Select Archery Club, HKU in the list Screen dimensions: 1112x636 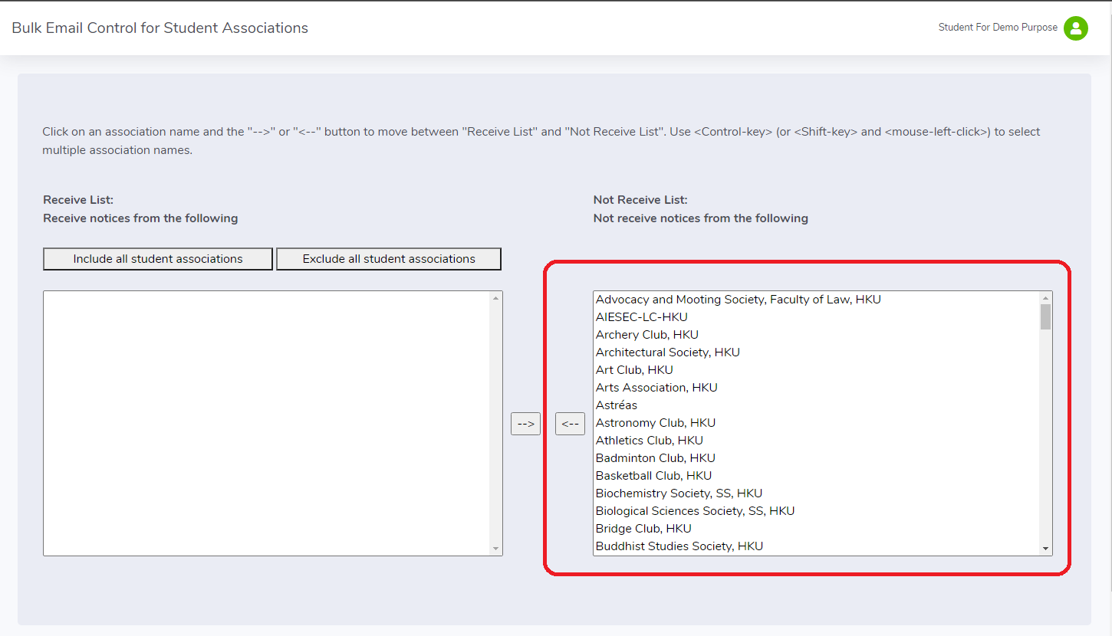click(x=646, y=334)
